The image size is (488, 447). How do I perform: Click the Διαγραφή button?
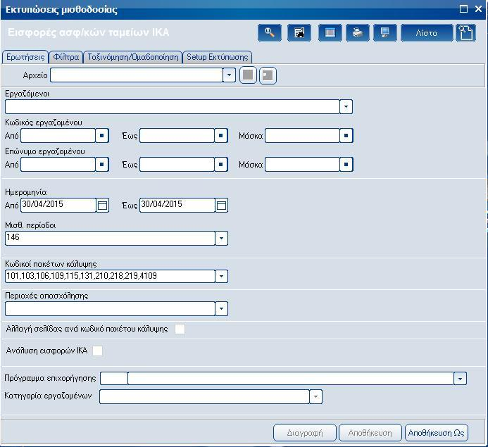click(305, 433)
